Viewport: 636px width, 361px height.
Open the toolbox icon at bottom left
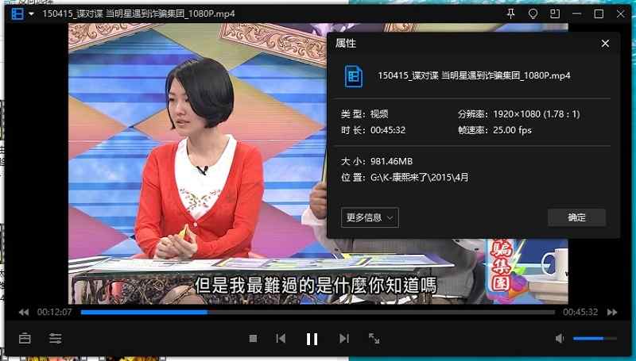(x=25, y=339)
